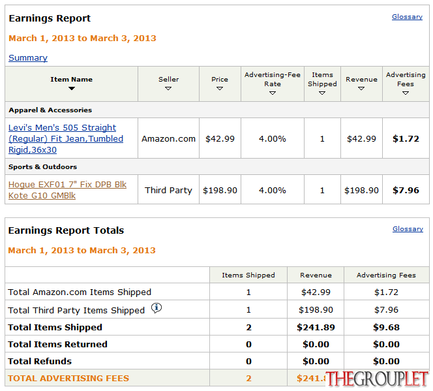Open Levi's Men's 505 Straight jean link

click(x=66, y=138)
